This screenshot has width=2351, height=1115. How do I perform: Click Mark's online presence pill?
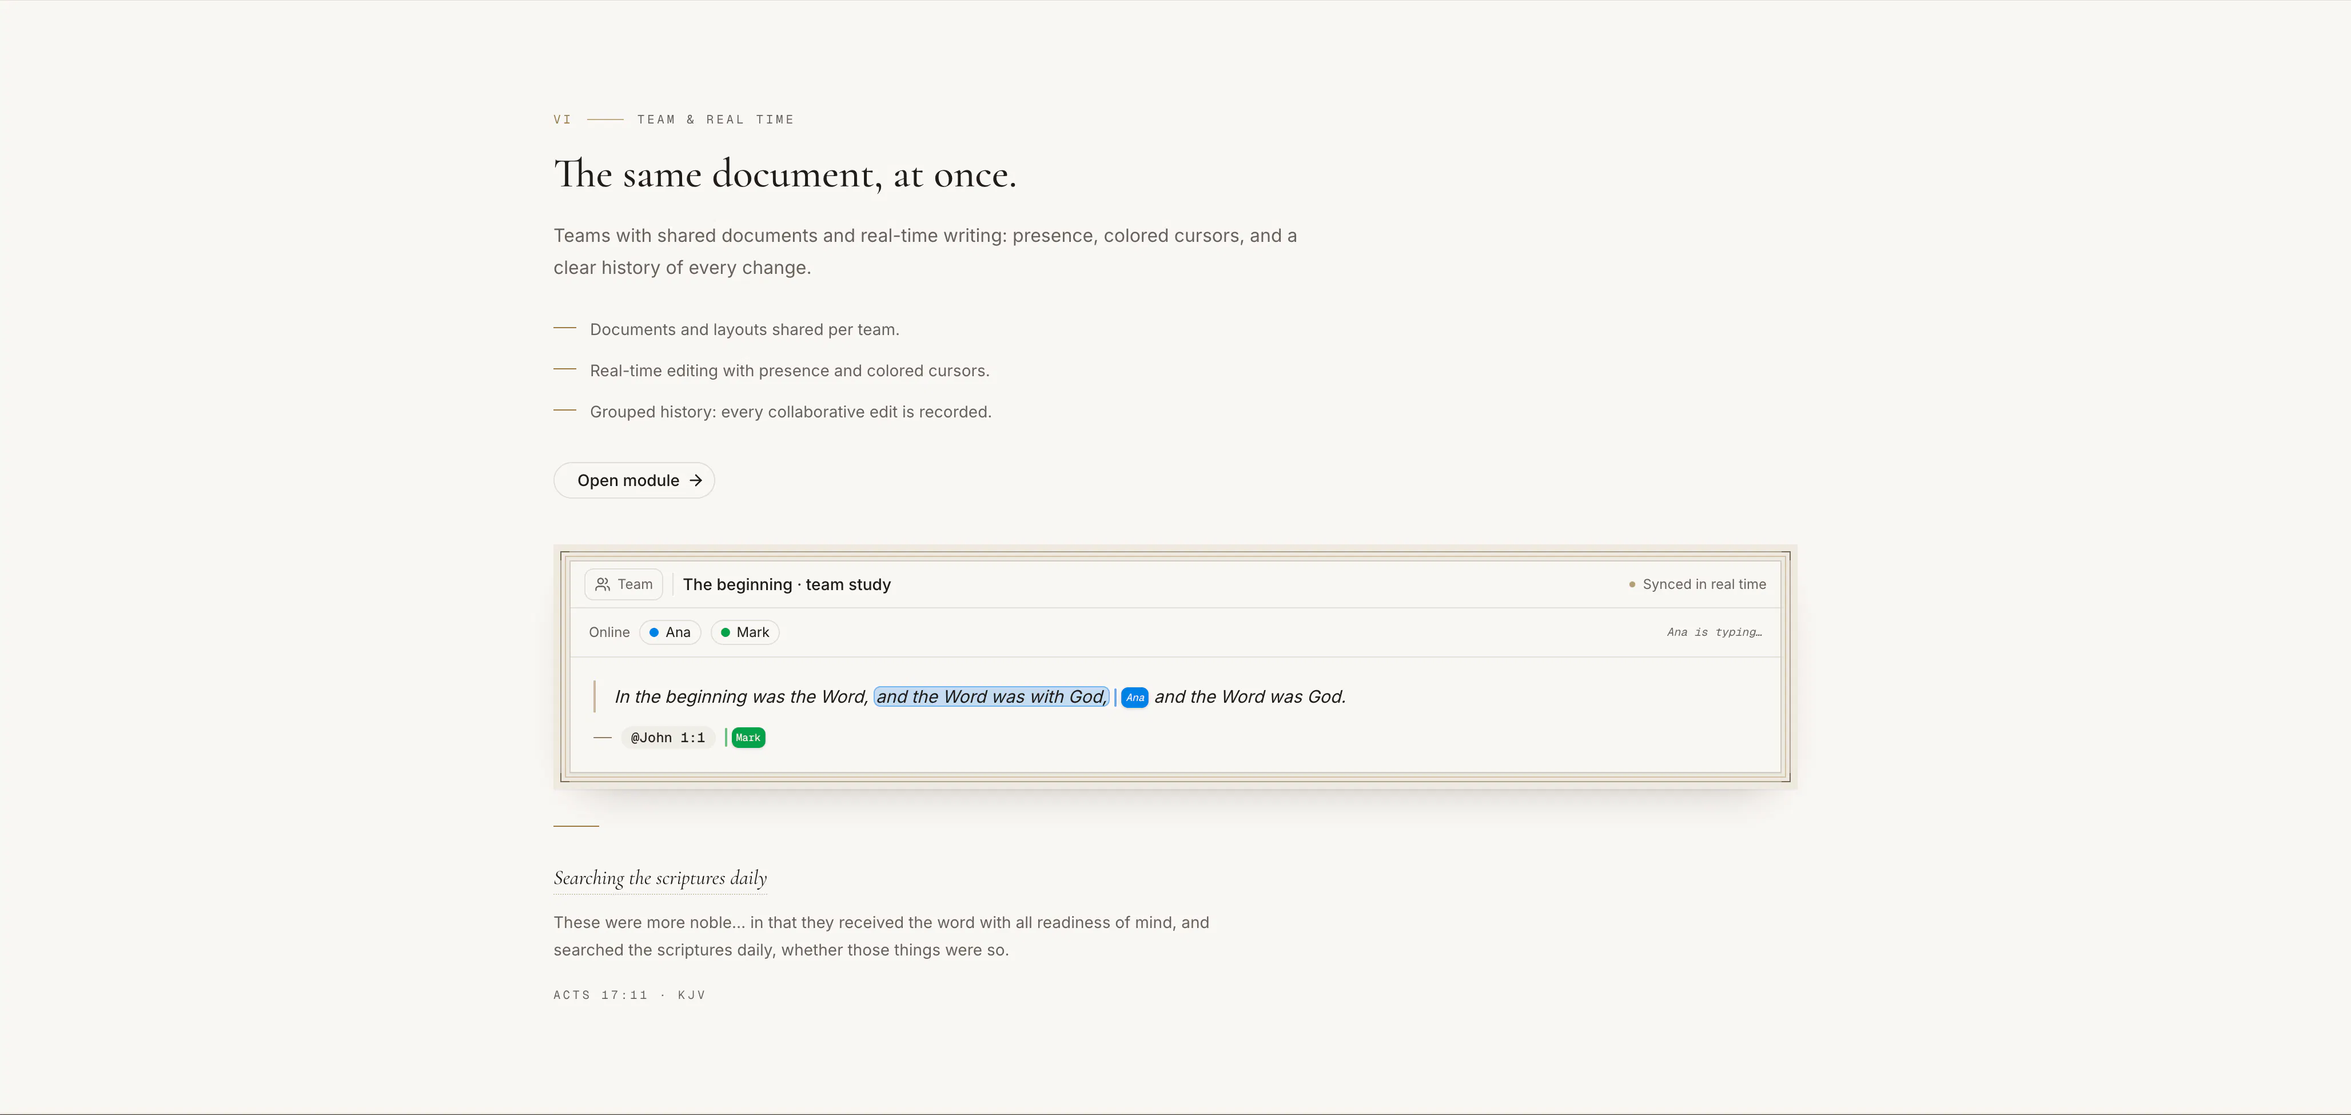coord(745,632)
